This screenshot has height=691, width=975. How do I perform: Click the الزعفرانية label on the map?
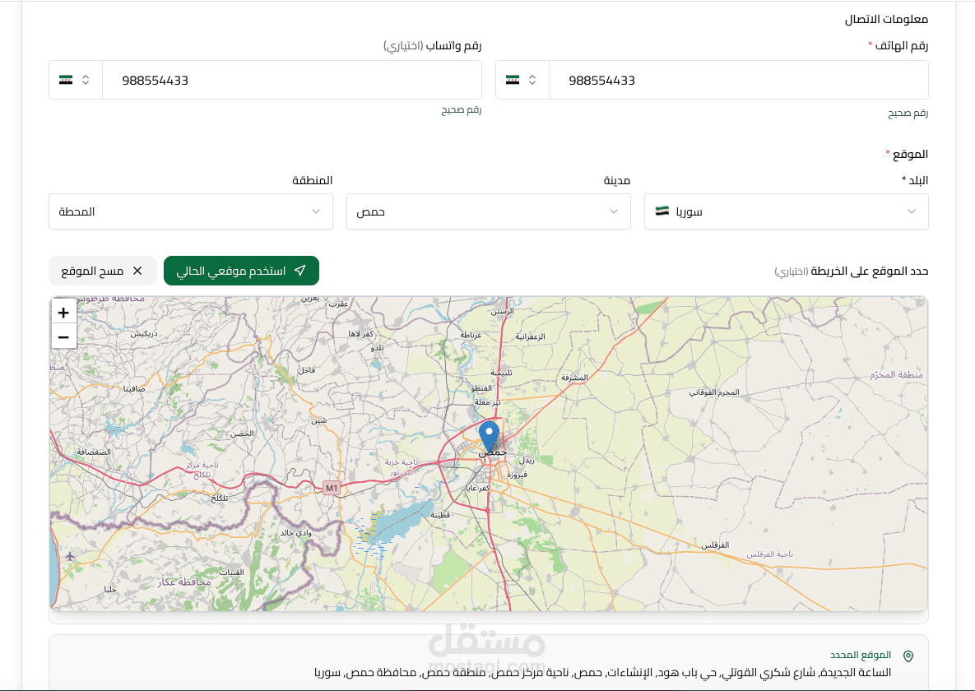[530, 336]
